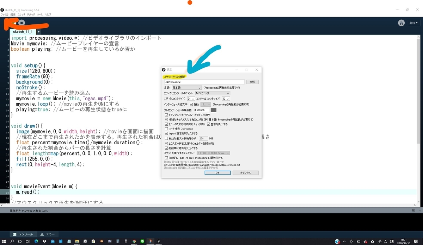
Task: Click the OK button in settings
Action: (x=217, y=172)
